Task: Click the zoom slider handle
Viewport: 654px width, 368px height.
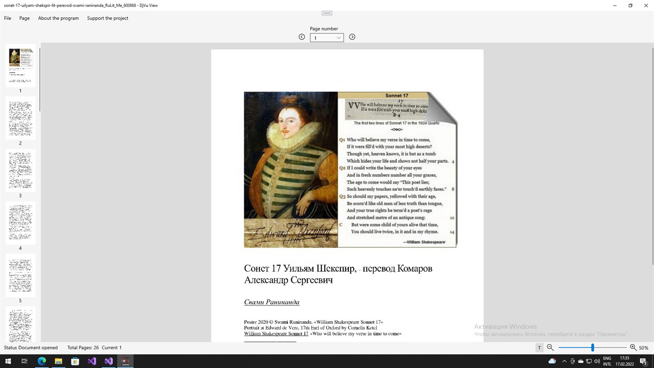Action: click(x=592, y=347)
